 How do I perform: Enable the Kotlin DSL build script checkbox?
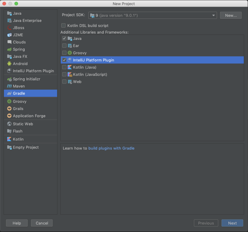(63, 26)
